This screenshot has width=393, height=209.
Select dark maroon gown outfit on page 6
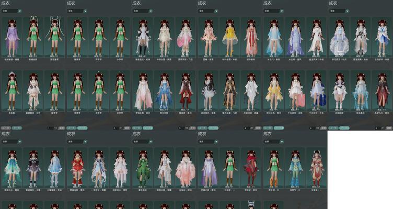[382, 91]
